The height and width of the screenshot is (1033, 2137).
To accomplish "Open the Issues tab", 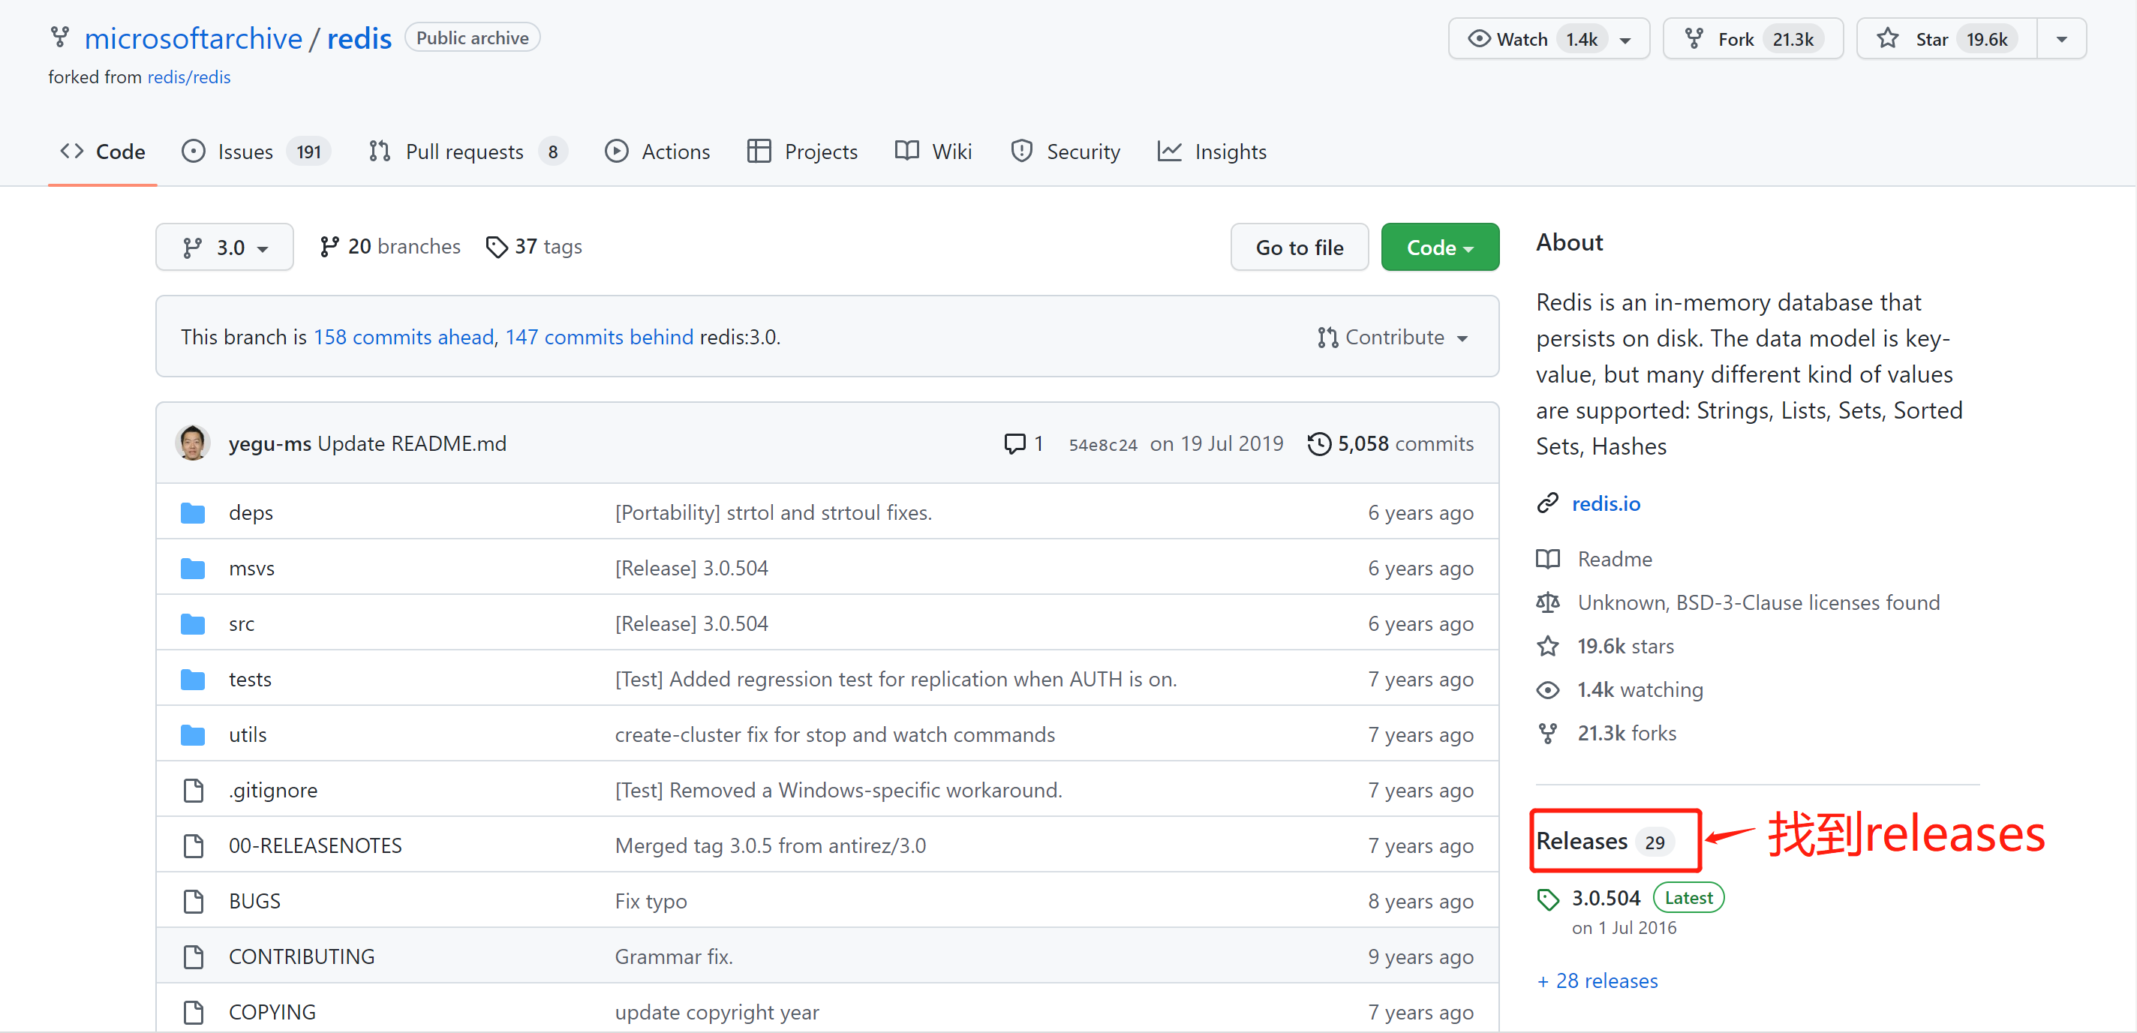I will click(x=256, y=152).
